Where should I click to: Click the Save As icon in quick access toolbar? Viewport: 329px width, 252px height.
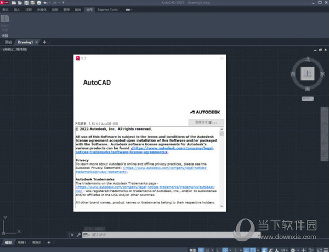[x=32, y=3]
